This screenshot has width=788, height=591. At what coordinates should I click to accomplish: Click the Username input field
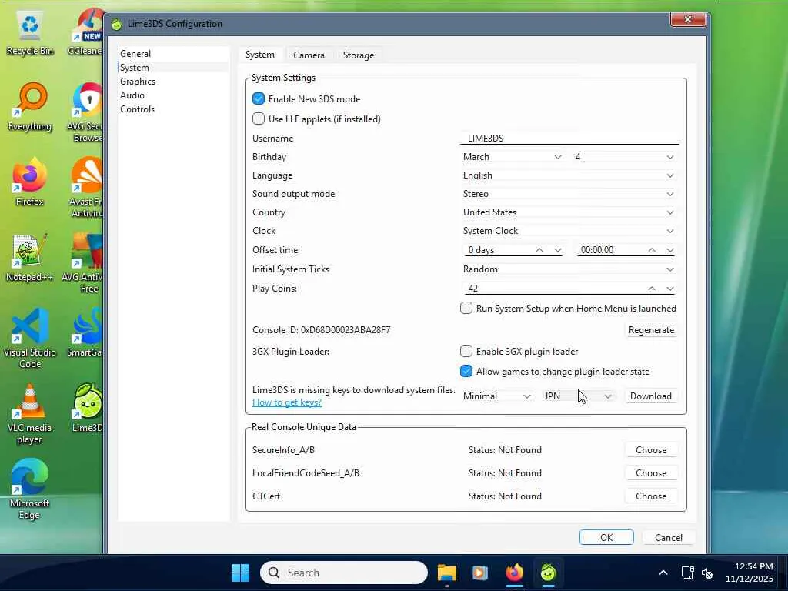(x=569, y=139)
